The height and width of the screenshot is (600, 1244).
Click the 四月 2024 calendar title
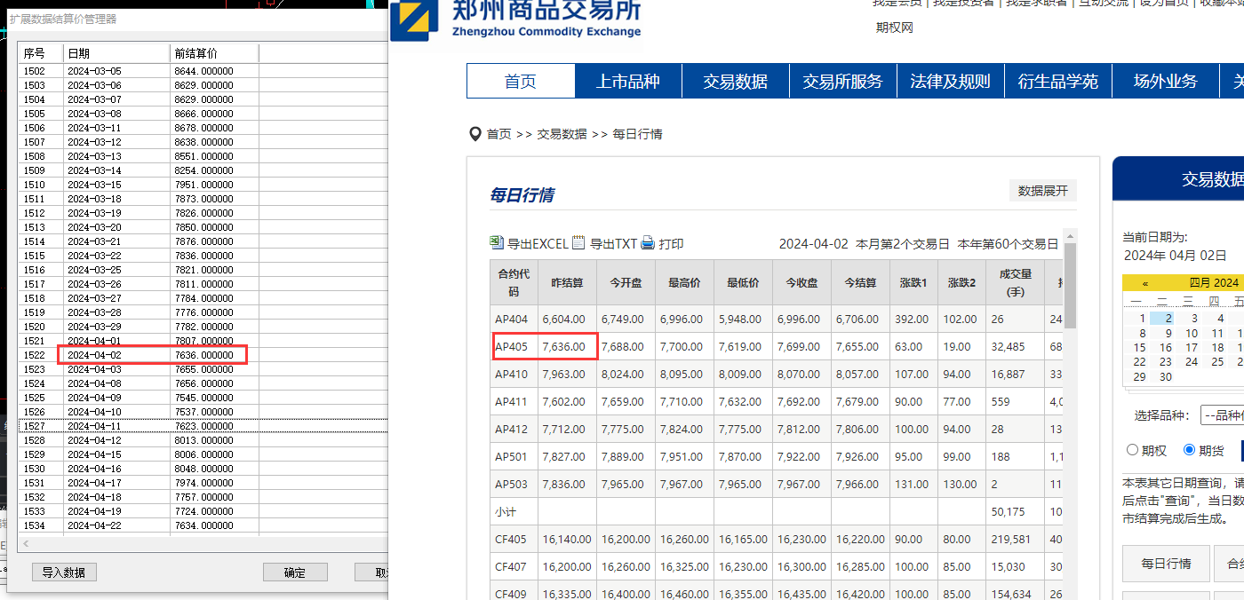(1213, 282)
